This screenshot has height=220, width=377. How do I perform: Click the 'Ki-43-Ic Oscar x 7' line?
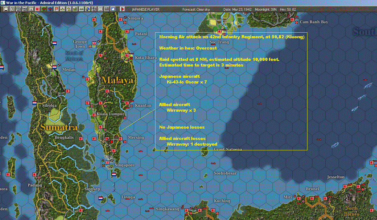(187, 82)
